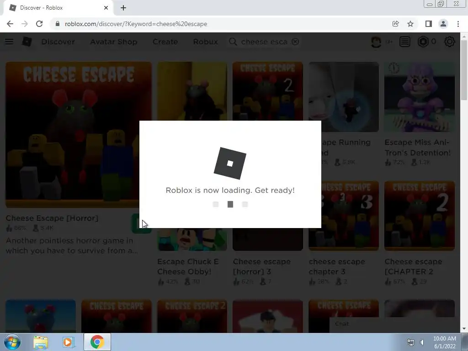The height and width of the screenshot is (351, 468).
Task: Click the page vertical scrollbar thumb
Action: [464, 70]
